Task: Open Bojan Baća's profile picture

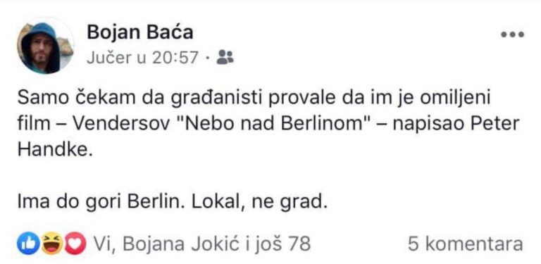Action: pos(44,46)
